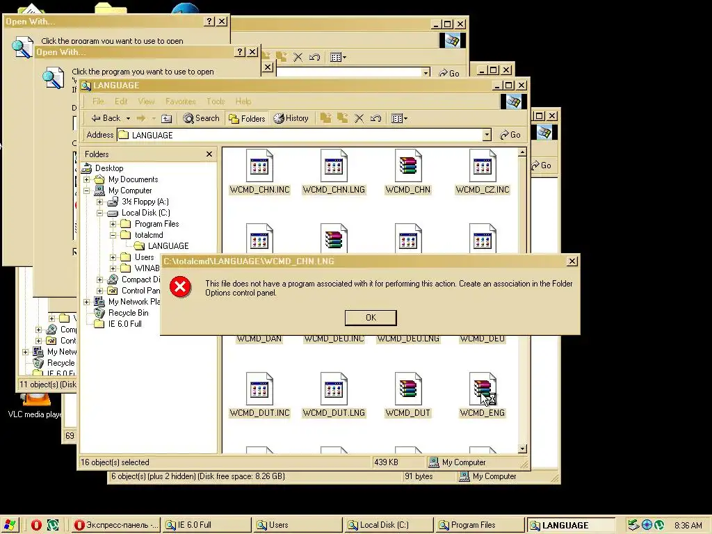
Task: Expand My Documents tree node
Action: (87, 179)
